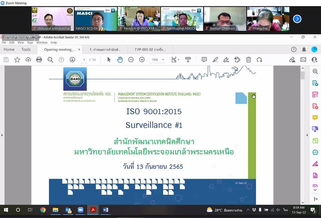Image resolution: width=321 pixels, height=218 pixels.
Task: Open the Help menu
Action: (54, 42)
